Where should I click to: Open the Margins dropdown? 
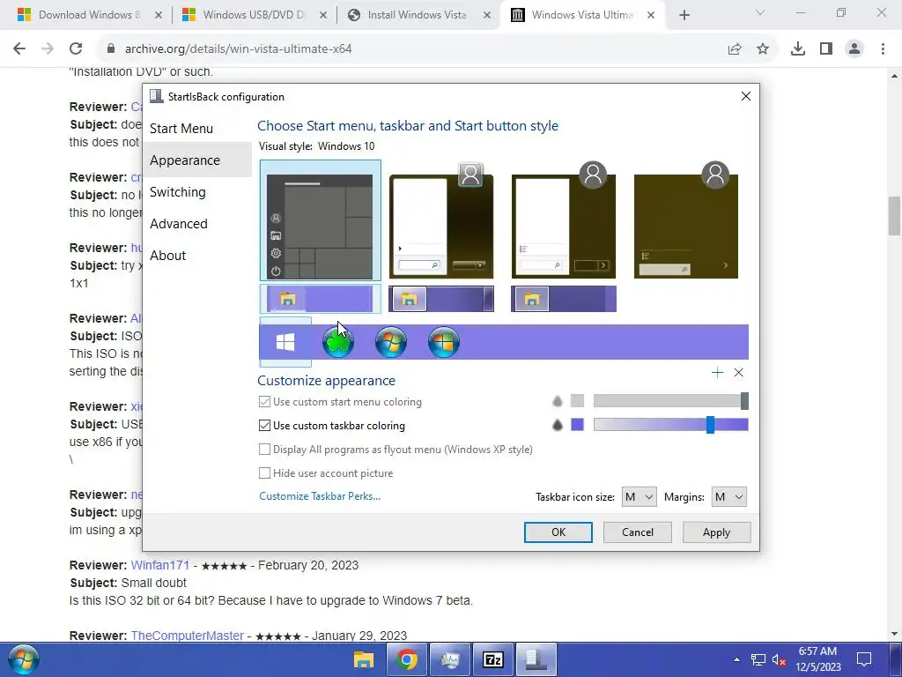pyautogui.click(x=728, y=497)
